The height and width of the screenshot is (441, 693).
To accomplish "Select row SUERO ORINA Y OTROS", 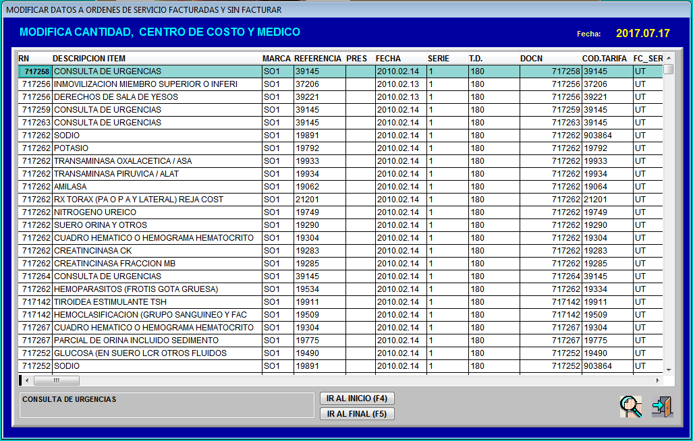I will [x=340, y=225].
